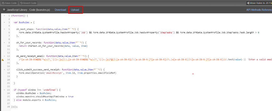The width and height of the screenshot is (272, 111).
Task: Collapse the BusRules fold at line 3
Action: 4,22
